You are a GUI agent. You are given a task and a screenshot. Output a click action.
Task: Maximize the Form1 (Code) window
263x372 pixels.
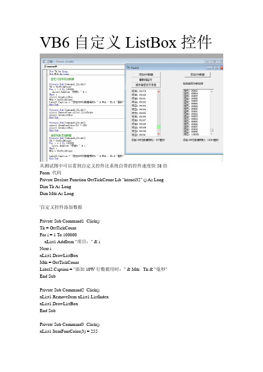pyautogui.click(x=214, y=61)
